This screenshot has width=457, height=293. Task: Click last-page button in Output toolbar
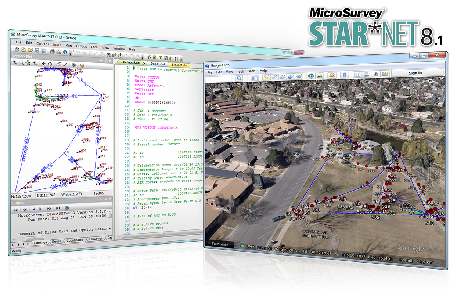click(58, 208)
